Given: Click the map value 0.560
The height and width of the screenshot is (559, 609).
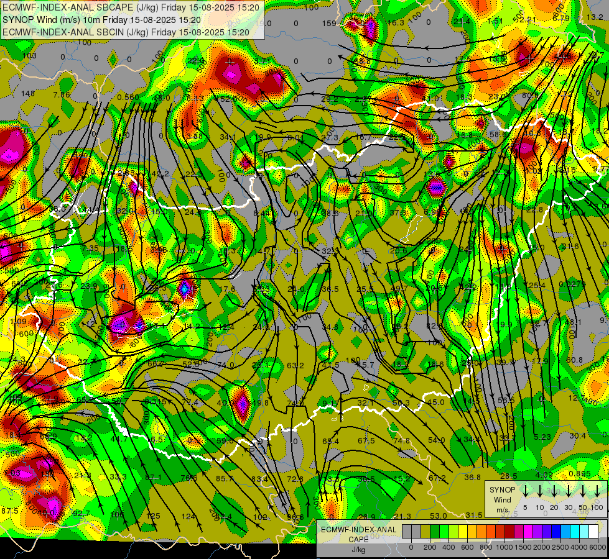Looking at the screenshot, I should (128, 97).
